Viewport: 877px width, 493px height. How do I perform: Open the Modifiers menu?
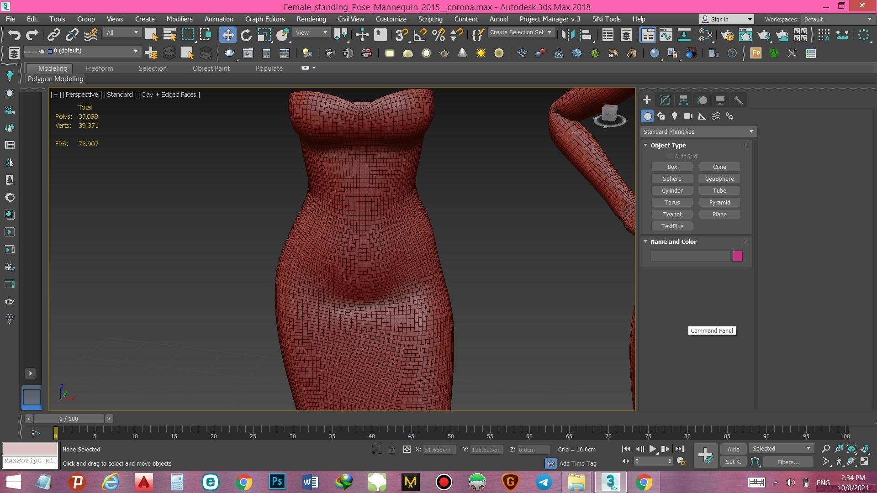180,19
